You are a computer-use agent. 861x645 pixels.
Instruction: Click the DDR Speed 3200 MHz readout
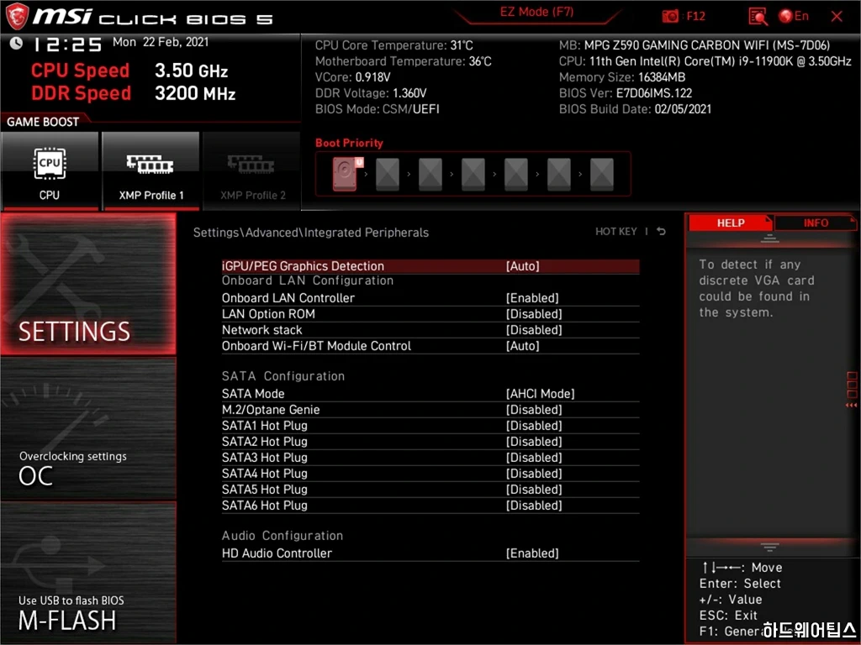coord(133,93)
